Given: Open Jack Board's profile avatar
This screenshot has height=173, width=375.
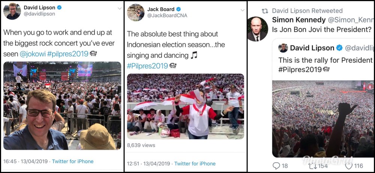Looking at the screenshot, I should pyautogui.click(x=135, y=12).
